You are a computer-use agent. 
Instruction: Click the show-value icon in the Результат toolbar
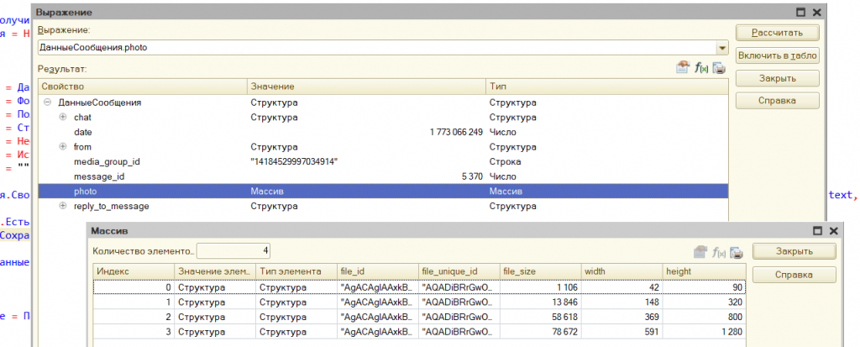[x=683, y=69]
